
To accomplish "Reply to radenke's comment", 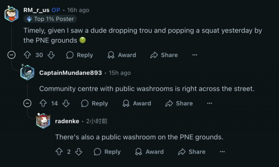I will coord(107,152).
